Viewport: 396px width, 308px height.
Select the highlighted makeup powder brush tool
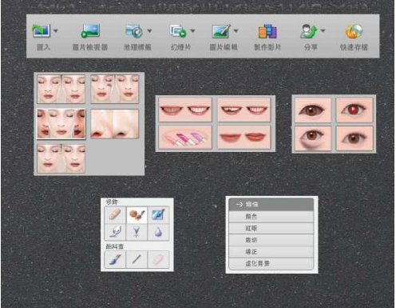137,214
